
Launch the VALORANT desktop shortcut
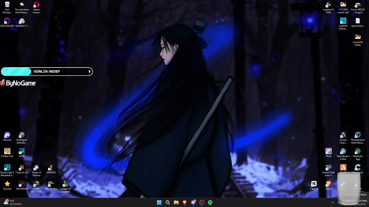click(x=22, y=185)
